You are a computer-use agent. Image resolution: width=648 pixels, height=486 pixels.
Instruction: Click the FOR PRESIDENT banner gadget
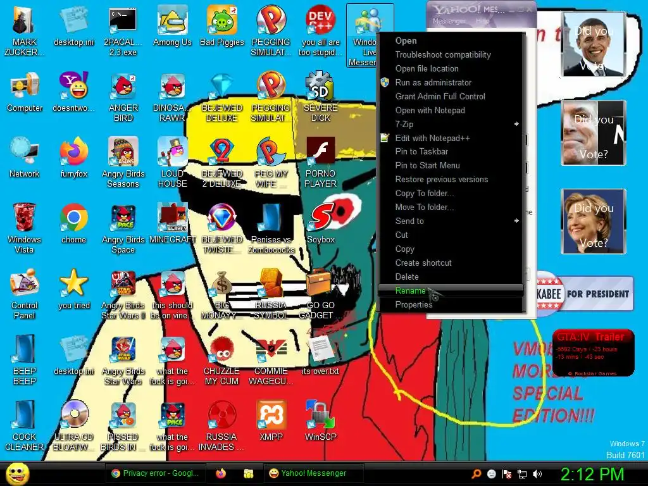[x=585, y=294]
